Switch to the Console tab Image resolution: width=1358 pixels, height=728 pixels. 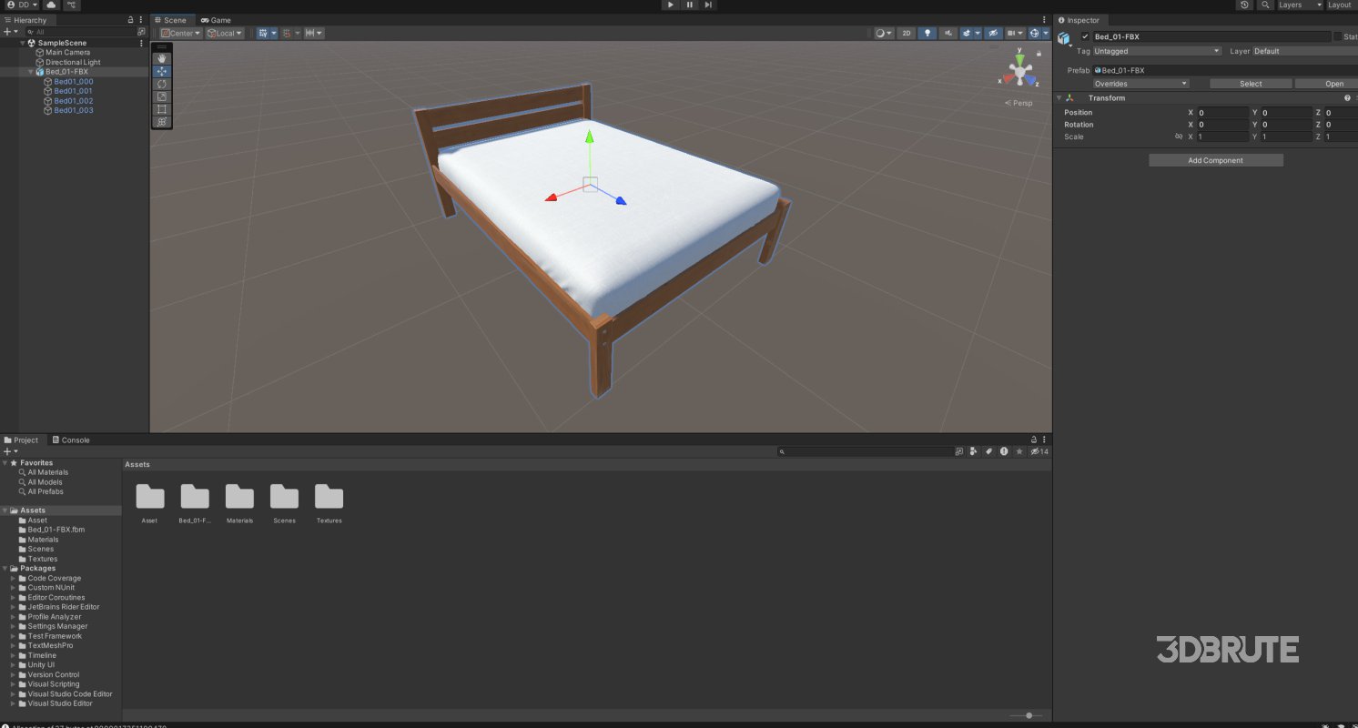pos(72,440)
